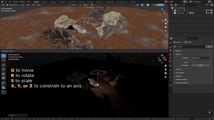Image resolution: width=214 pixels, height=120 pixels.
Task: Open the Edit menu
Action: coord(10,2)
